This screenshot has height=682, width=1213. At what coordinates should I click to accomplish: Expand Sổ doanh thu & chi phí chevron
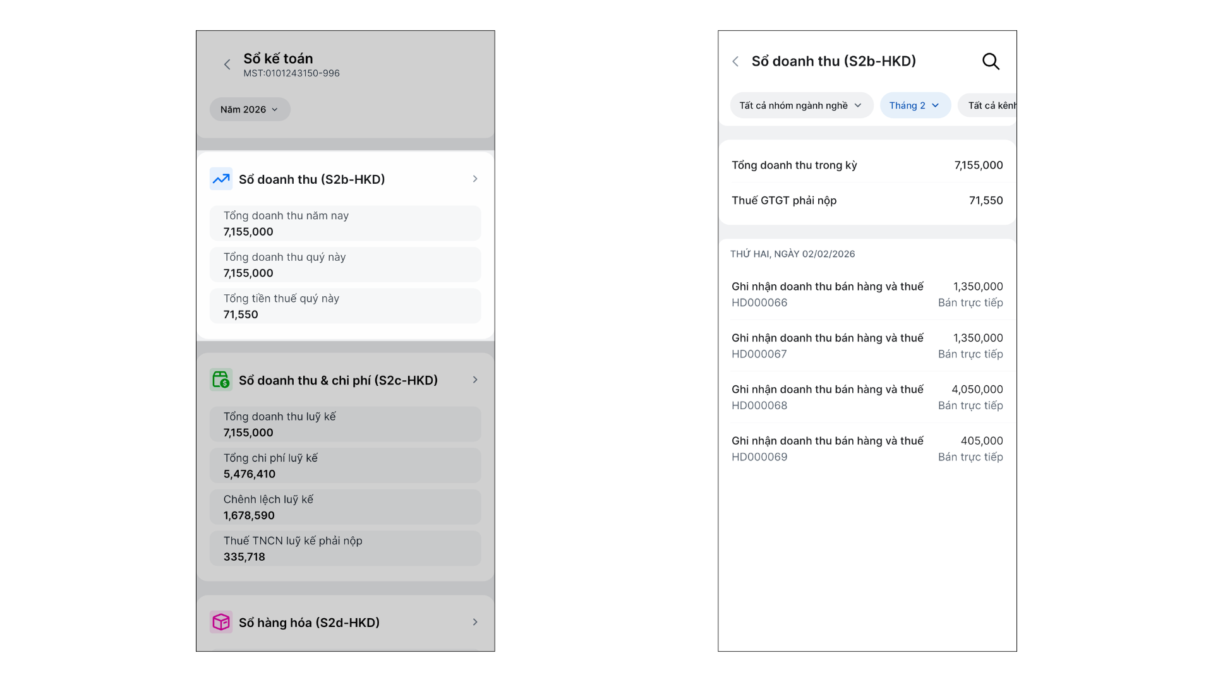[x=475, y=380]
